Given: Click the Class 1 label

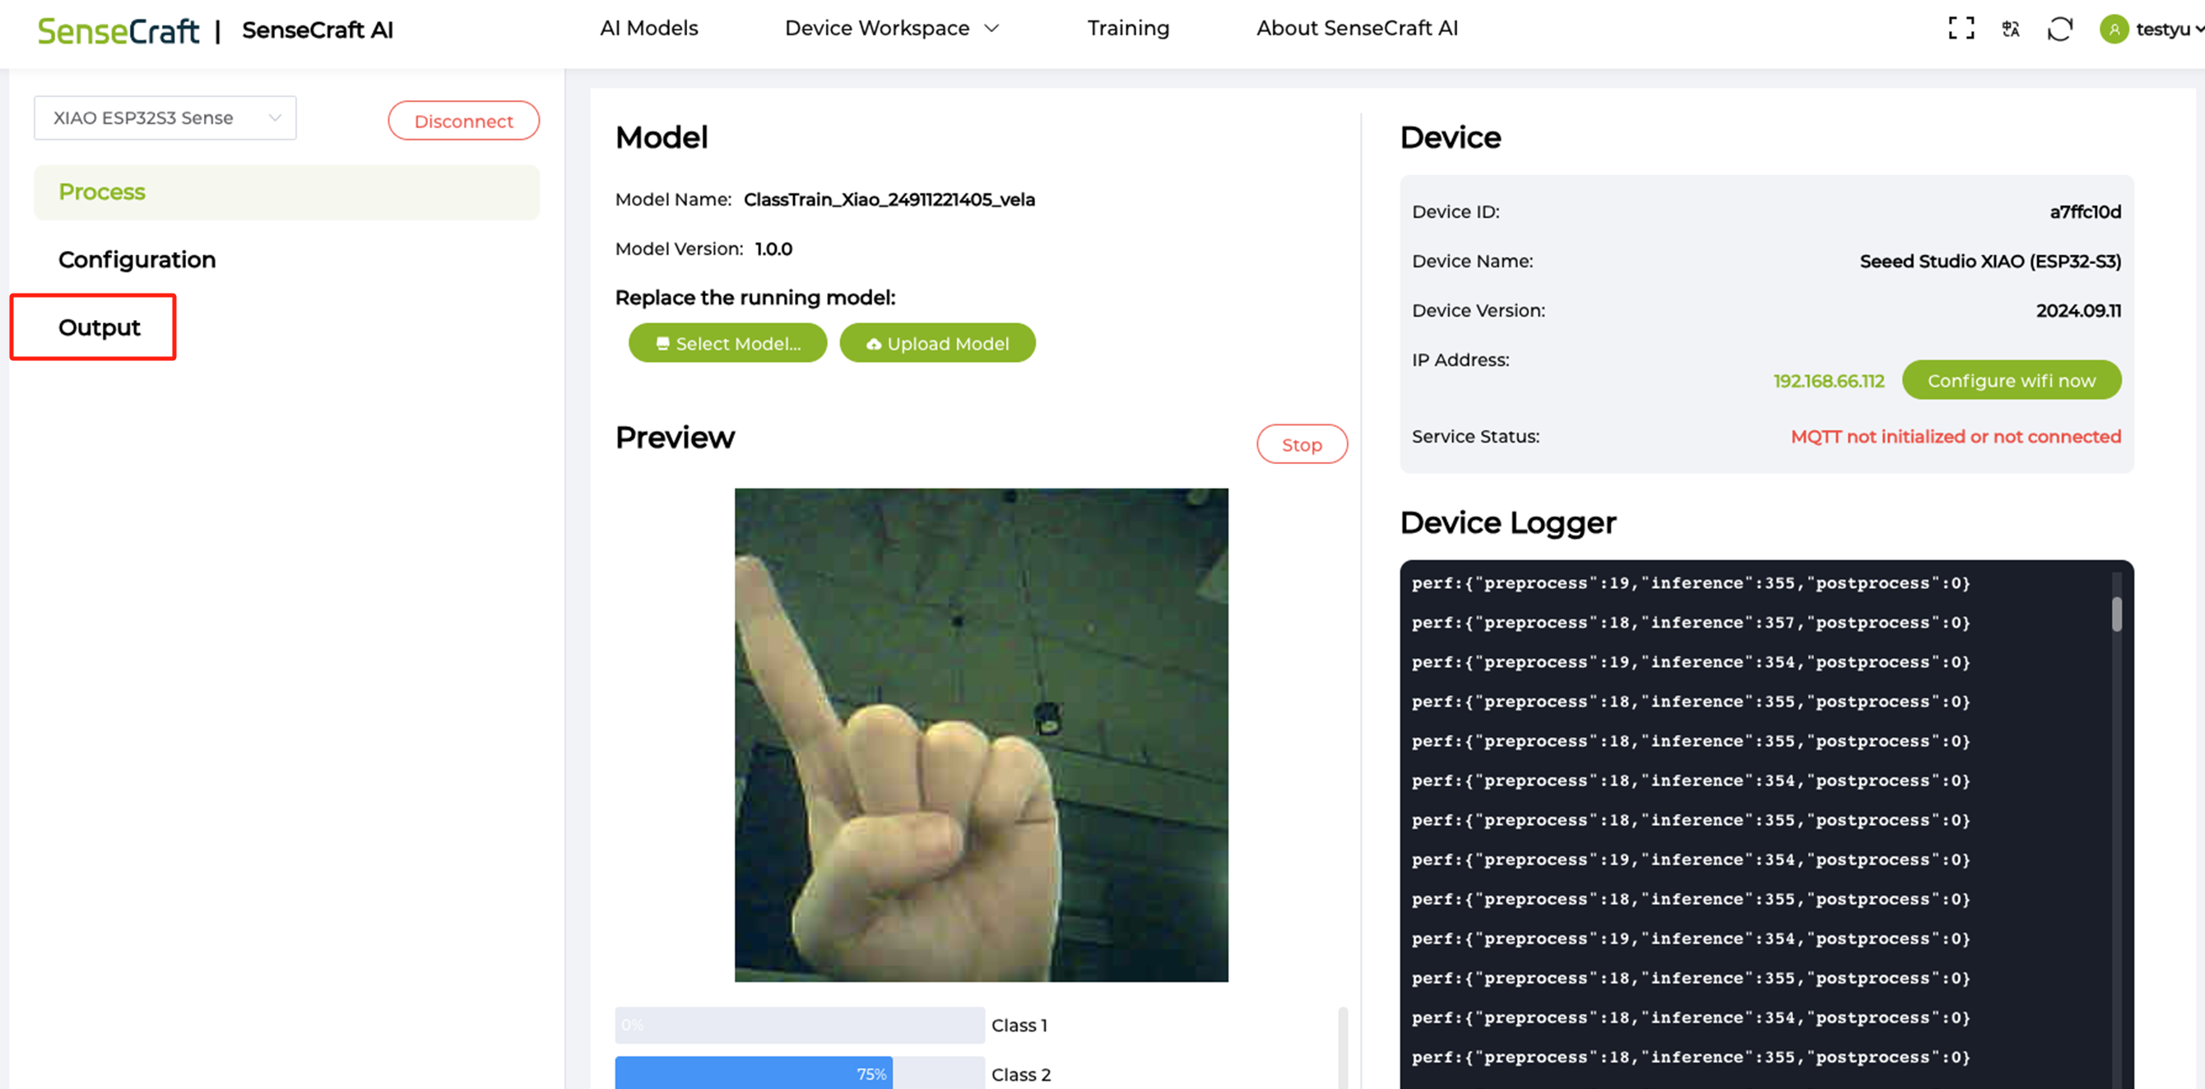Looking at the screenshot, I should (1019, 1025).
